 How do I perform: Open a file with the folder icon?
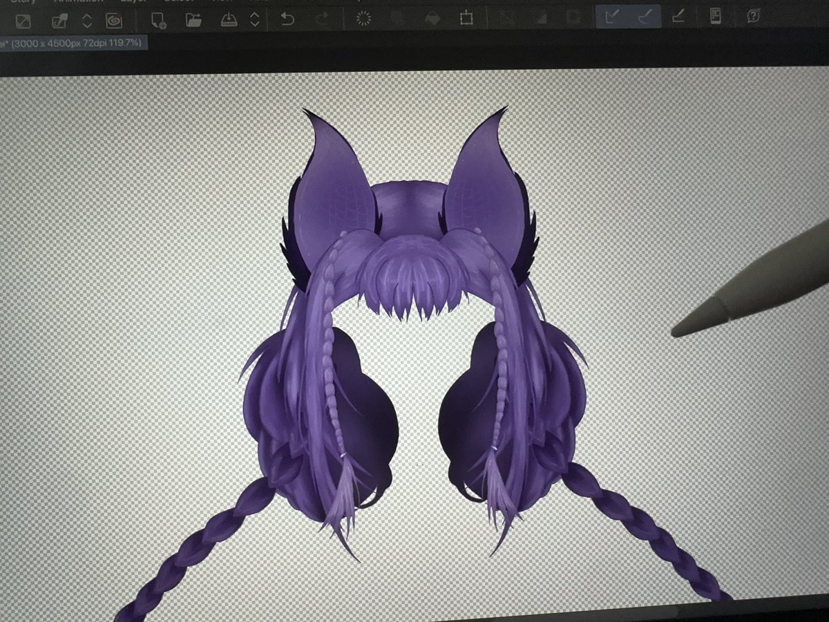coord(193,19)
